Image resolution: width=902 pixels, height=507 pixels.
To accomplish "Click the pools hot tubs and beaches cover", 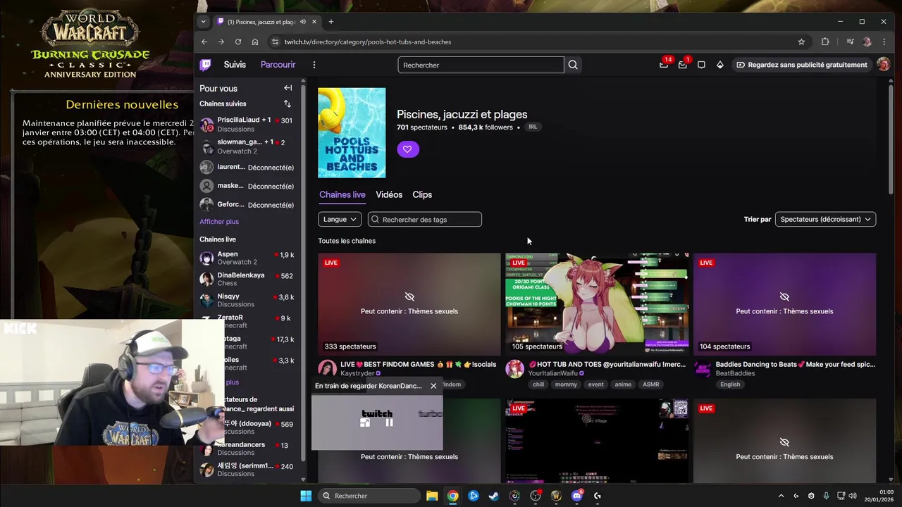I will coord(352,133).
